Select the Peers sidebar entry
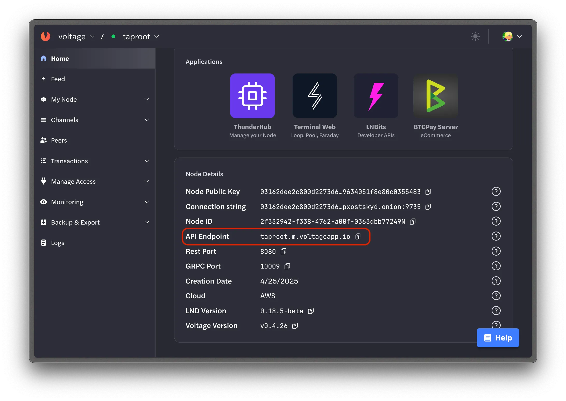The height and width of the screenshot is (401, 566). click(59, 140)
